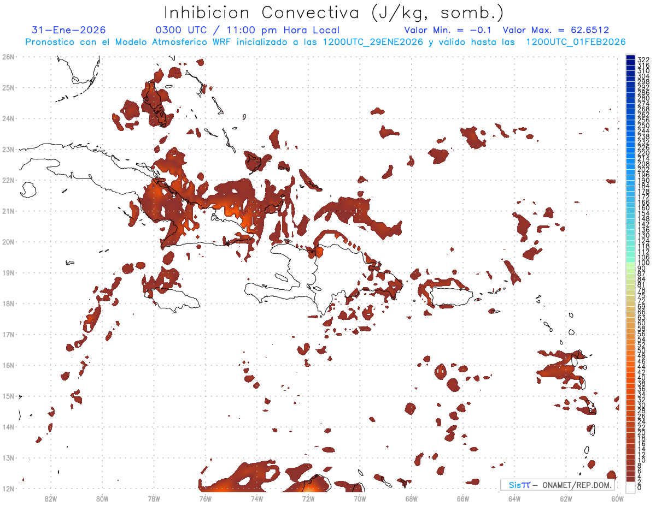
Task: Click the "82W" longitude label
Action: pos(50,498)
